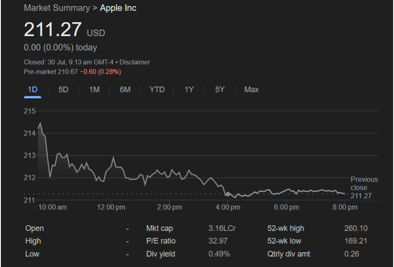394x267 pixels.
Task: View the 1Y chart range
Action: 189,90
